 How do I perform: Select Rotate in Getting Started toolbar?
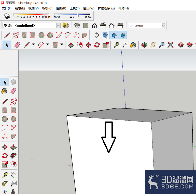(x=97, y=45)
